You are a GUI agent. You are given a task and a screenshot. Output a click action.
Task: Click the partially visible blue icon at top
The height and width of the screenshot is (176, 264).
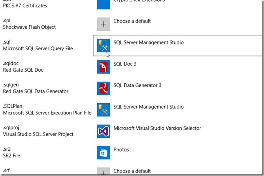pyautogui.click(x=104, y=4)
